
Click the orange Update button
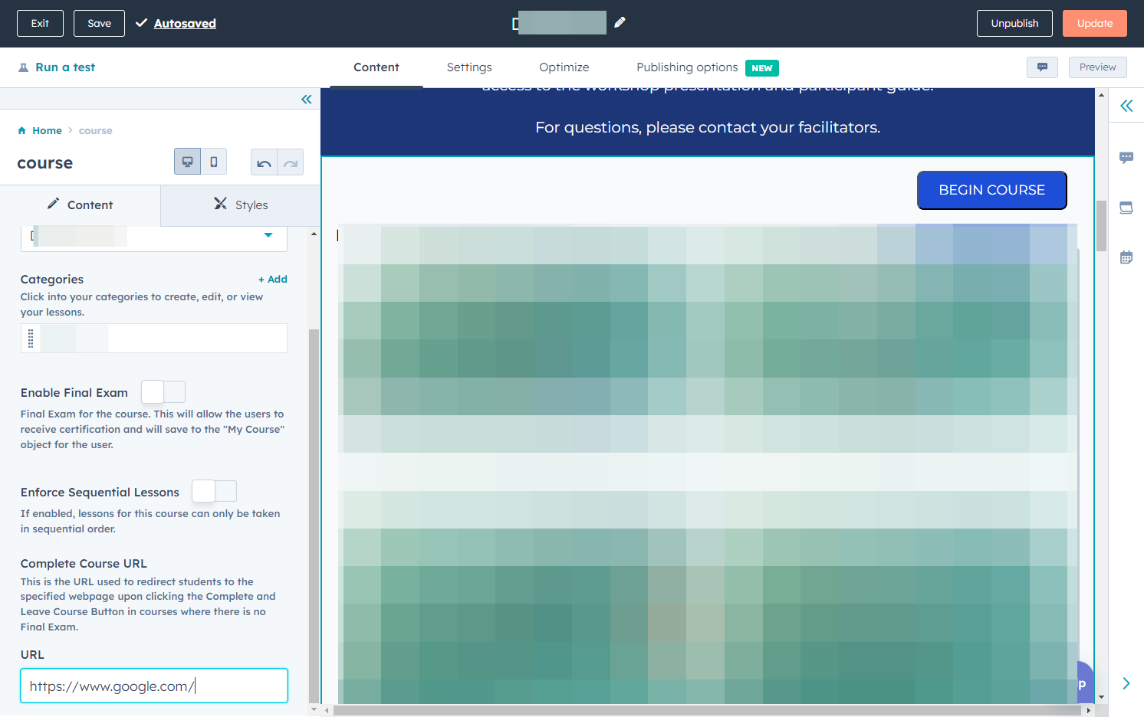click(x=1095, y=24)
